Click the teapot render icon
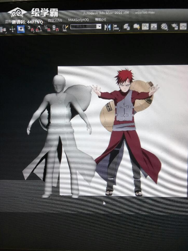Viewport: 188px width, 251px height. [x=183, y=27]
